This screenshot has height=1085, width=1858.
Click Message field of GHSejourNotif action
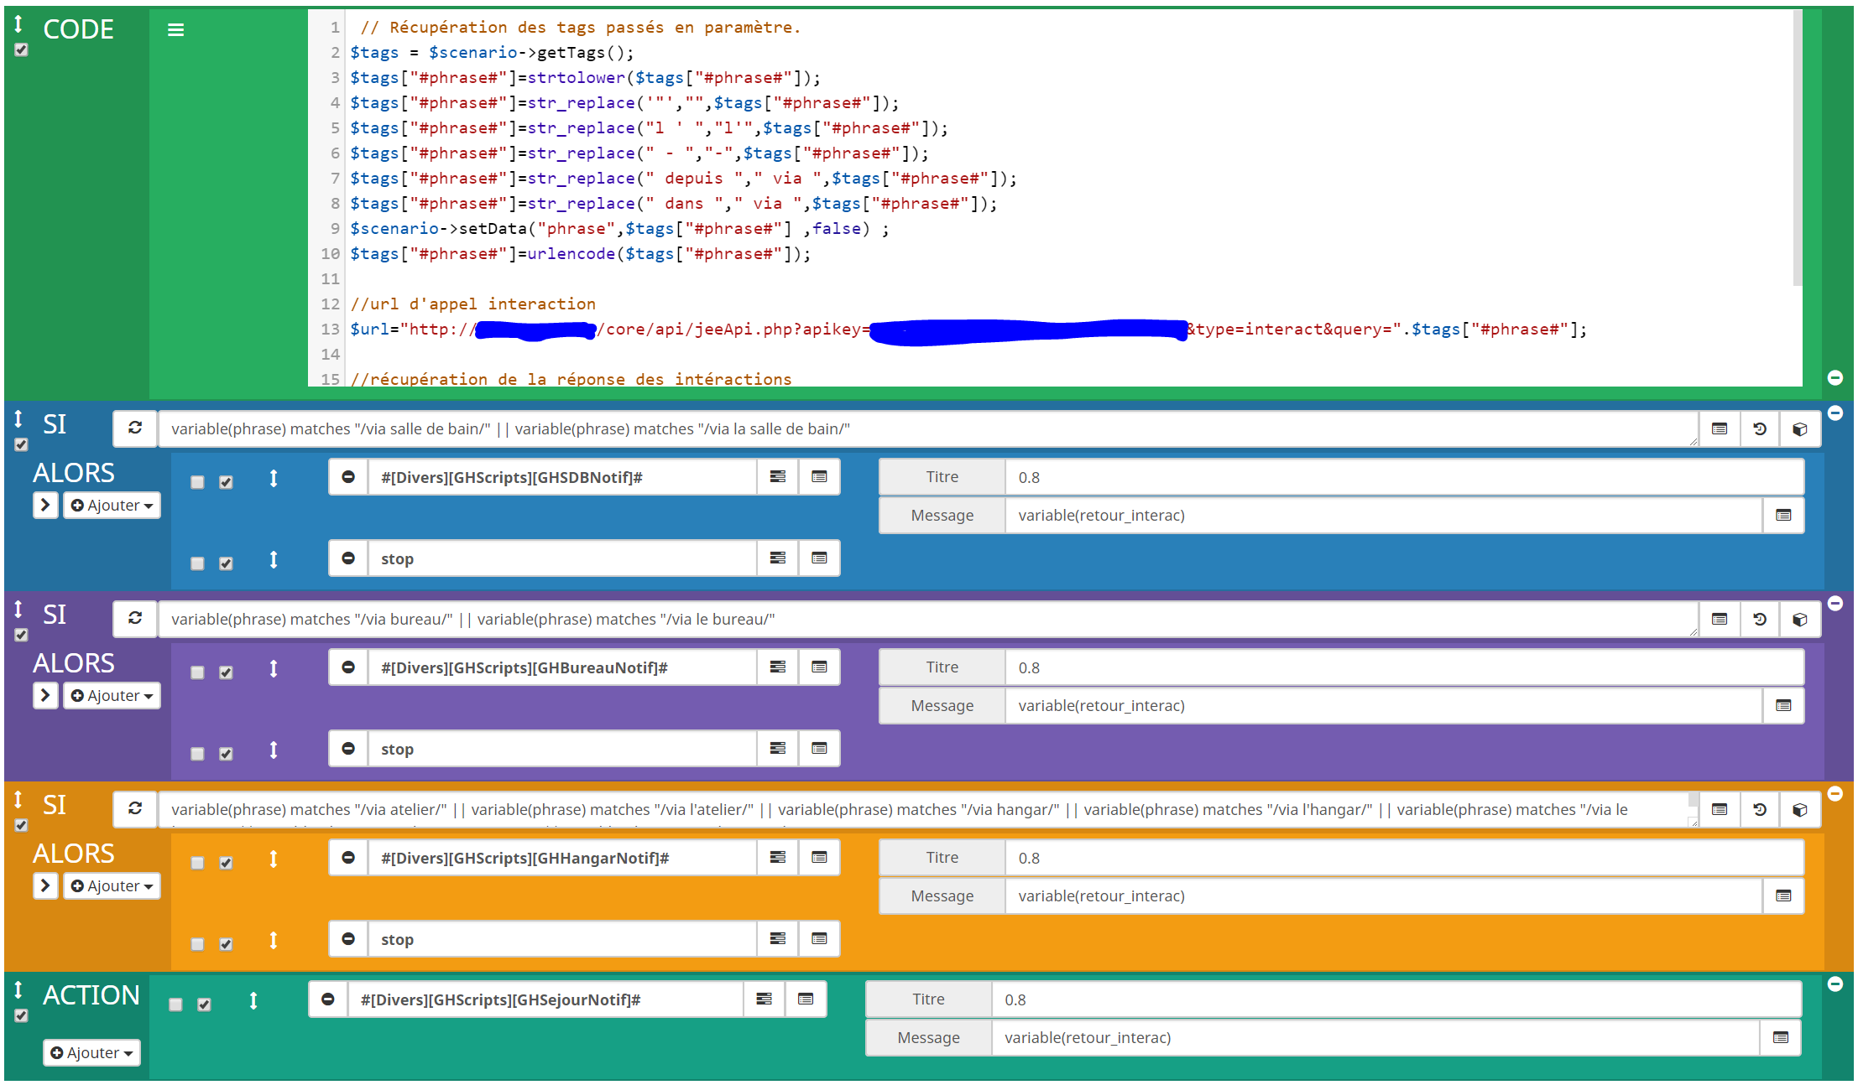[1375, 1037]
